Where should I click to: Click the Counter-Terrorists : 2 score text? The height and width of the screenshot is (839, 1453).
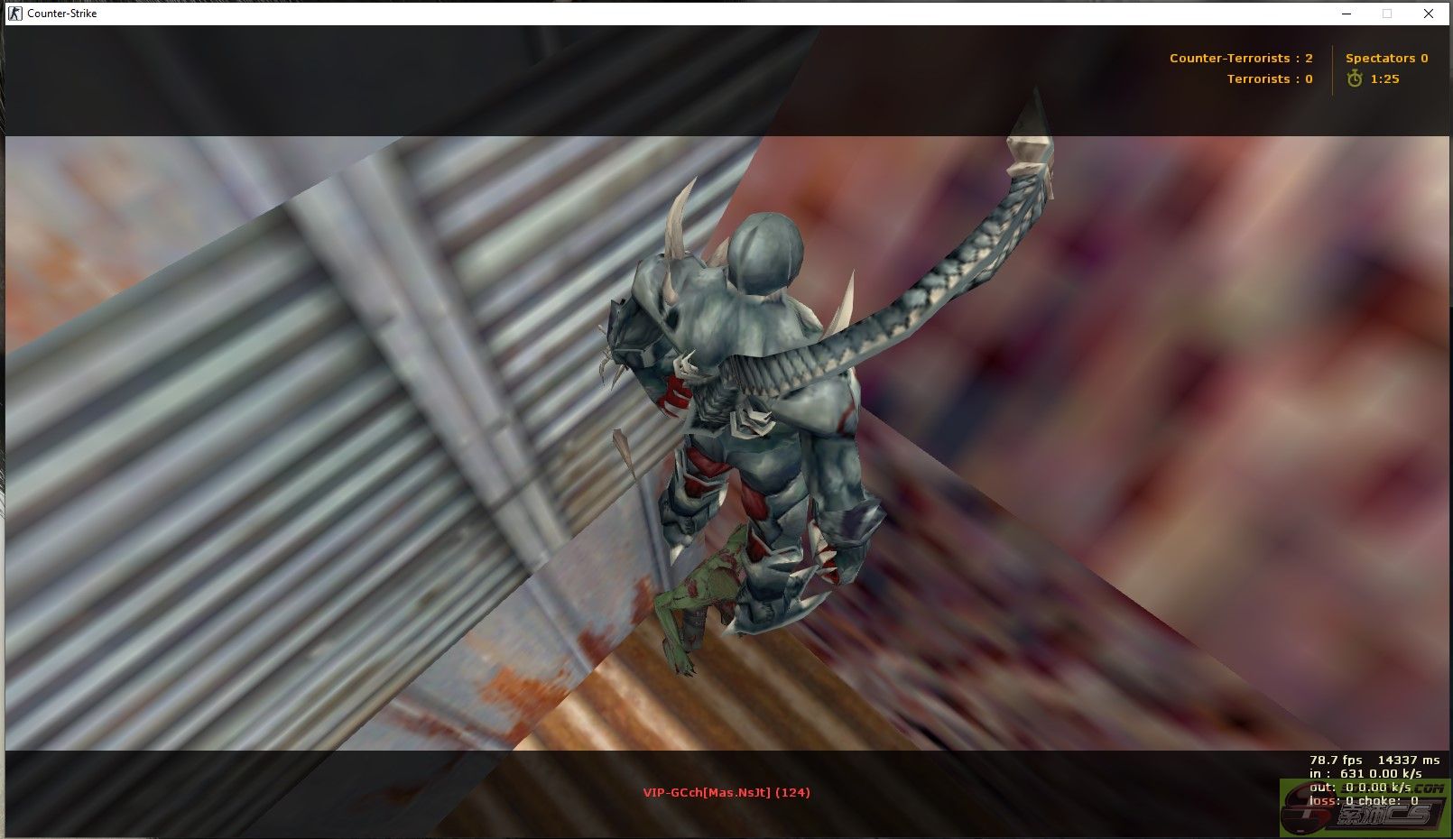pyautogui.click(x=1241, y=58)
